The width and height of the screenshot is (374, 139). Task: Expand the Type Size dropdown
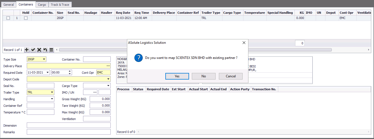tap(44, 59)
